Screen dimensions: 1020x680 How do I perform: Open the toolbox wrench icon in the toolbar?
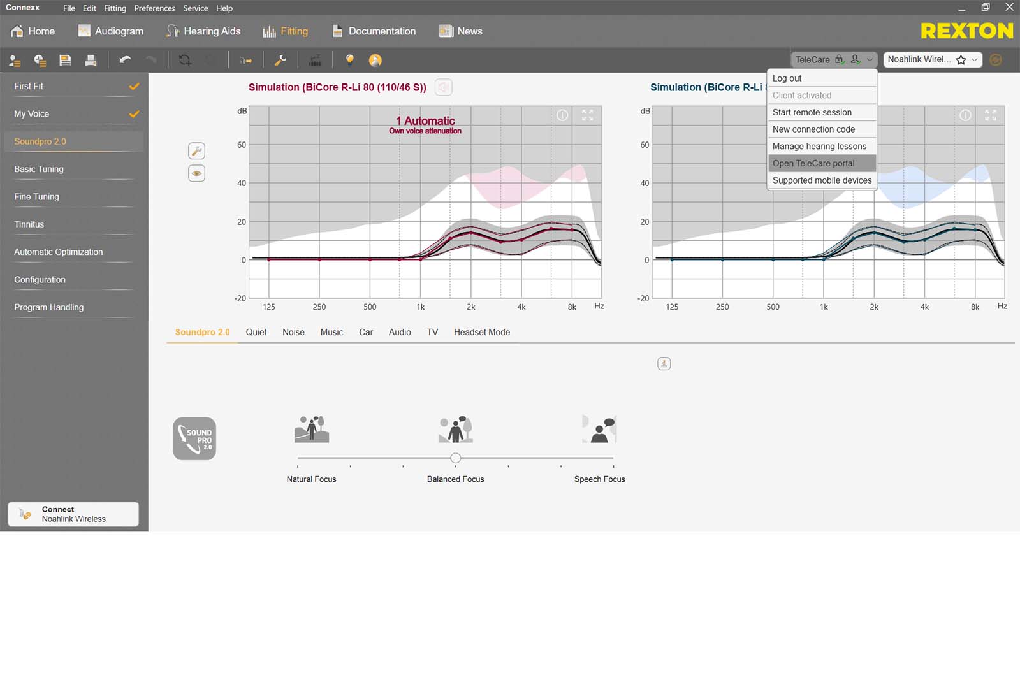tap(280, 60)
